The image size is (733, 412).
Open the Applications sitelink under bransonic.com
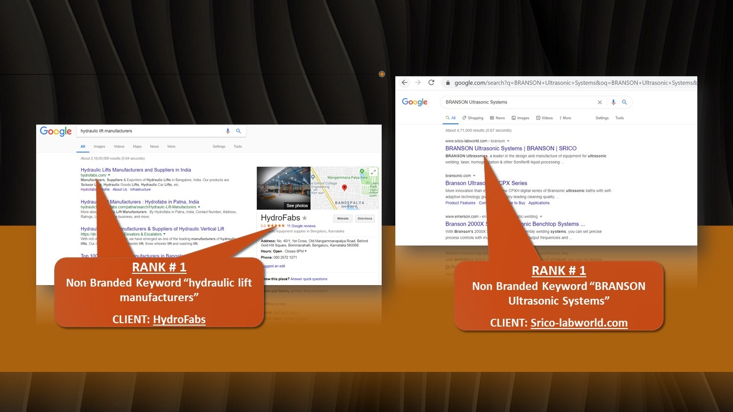coord(539,203)
